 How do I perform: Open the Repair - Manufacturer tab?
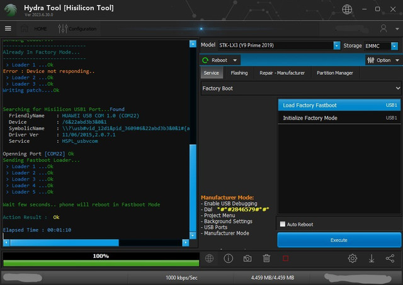click(282, 73)
